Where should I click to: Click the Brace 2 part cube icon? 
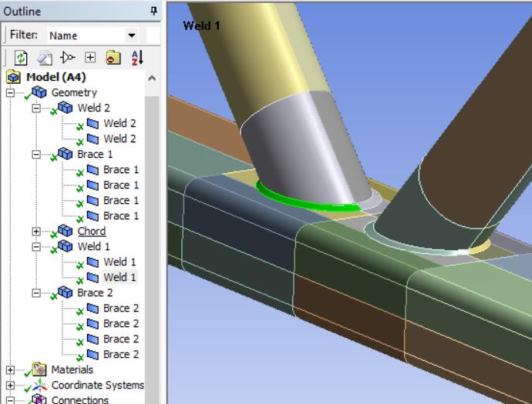click(65, 292)
